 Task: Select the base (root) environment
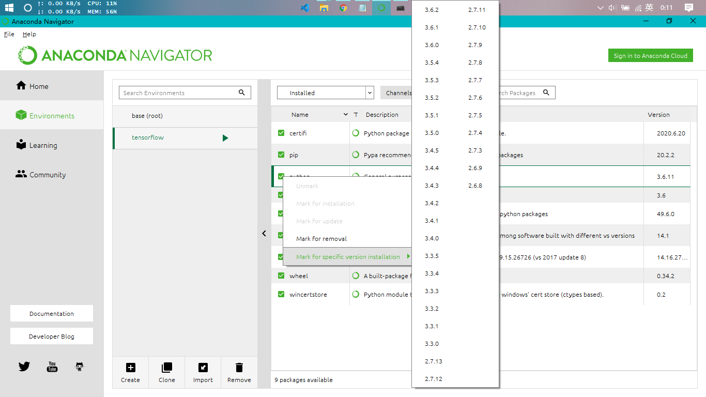[185, 116]
